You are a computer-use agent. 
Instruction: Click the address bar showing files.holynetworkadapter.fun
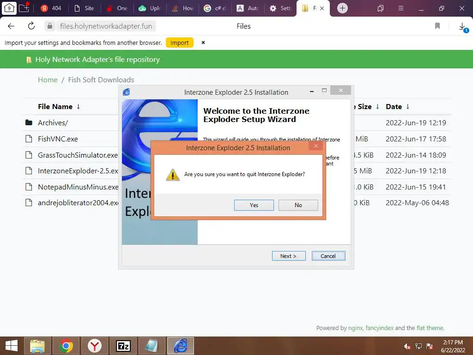point(106,26)
